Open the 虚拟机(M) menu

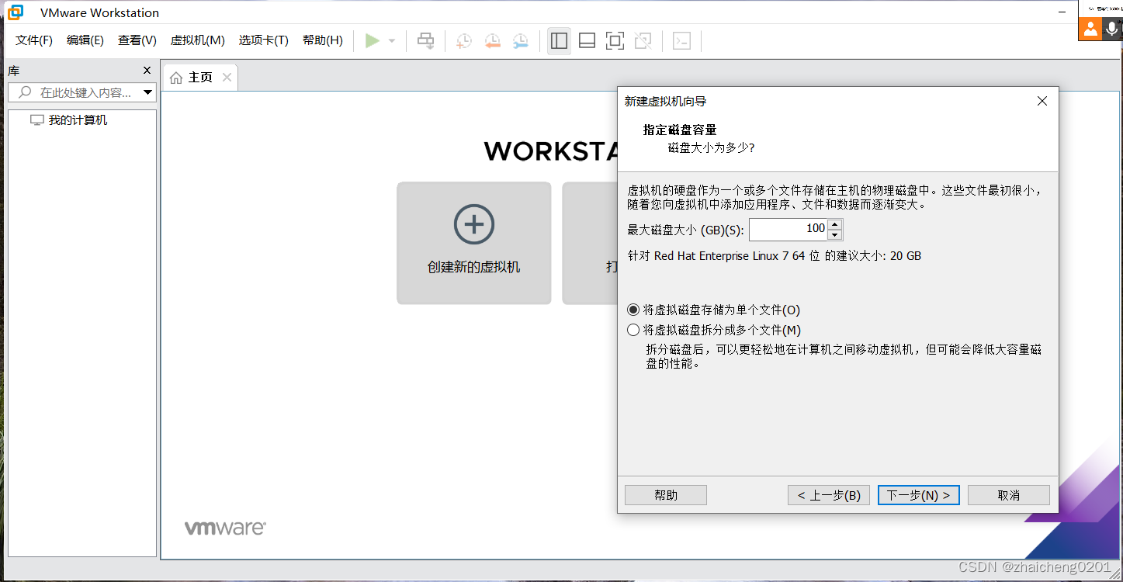point(197,40)
